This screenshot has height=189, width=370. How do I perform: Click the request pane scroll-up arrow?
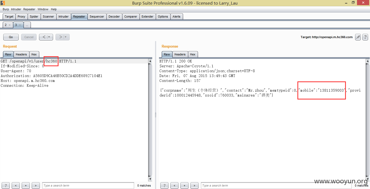point(150,61)
